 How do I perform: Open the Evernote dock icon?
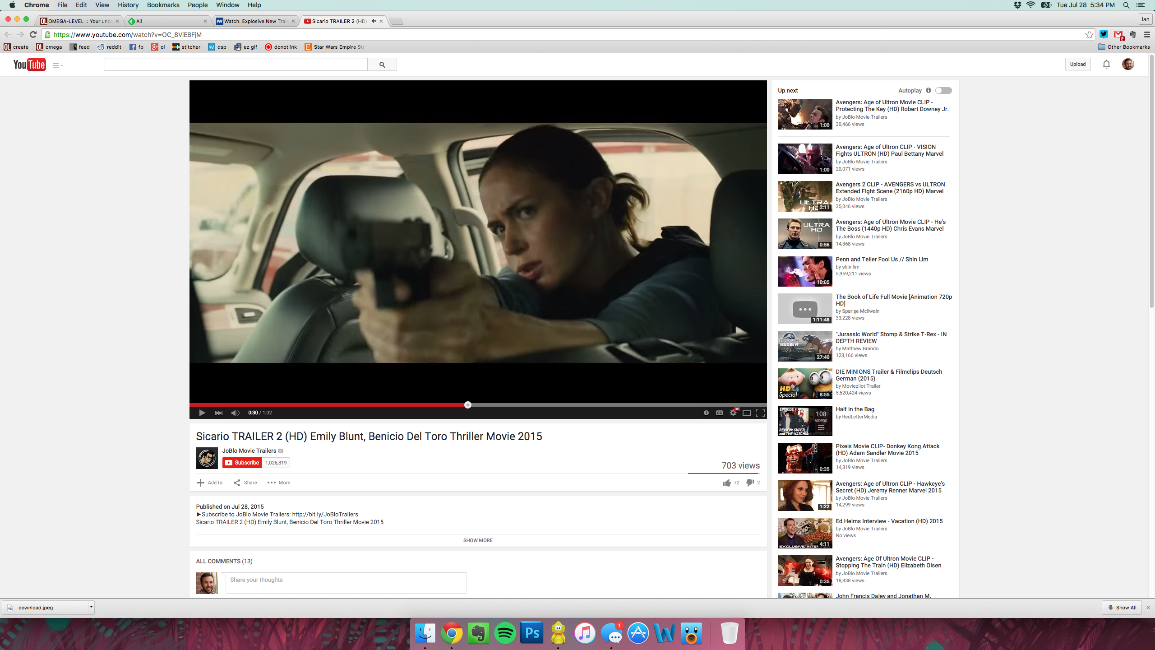tap(478, 633)
